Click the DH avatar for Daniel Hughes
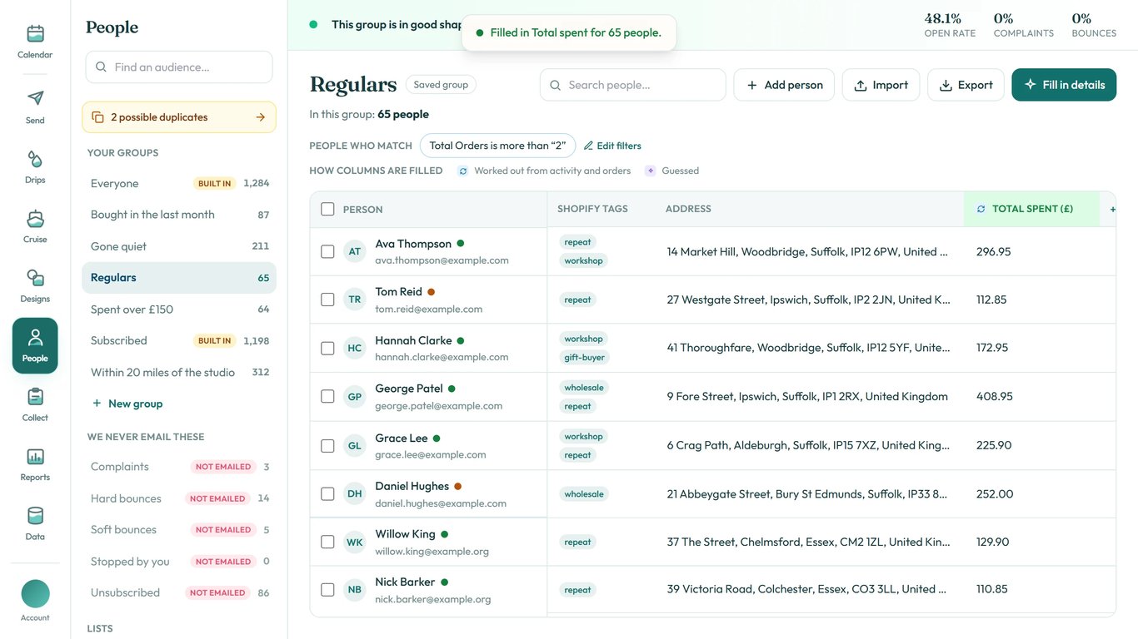The image size is (1138, 639). 355,493
